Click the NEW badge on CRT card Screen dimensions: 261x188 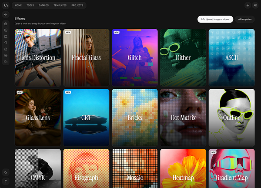68,92
